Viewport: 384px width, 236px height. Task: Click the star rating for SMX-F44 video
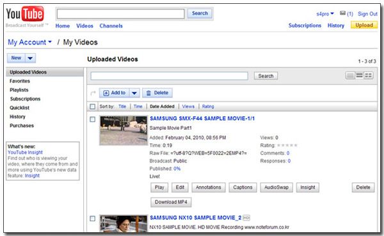[287, 145]
